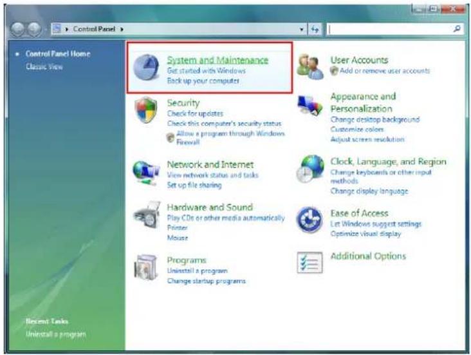Viewport: 471px width, 355px height.
Task: Click Check for updates
Action: [195, 113]
